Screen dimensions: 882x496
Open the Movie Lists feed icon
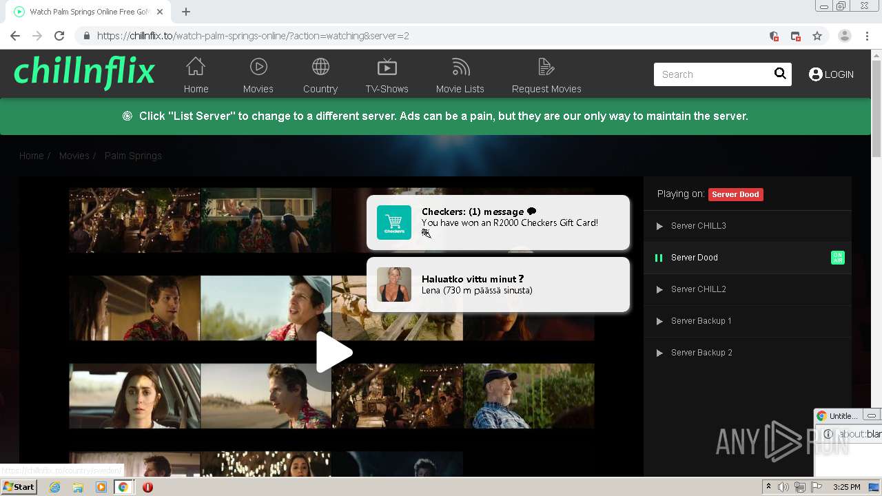(x=460, y=67)
